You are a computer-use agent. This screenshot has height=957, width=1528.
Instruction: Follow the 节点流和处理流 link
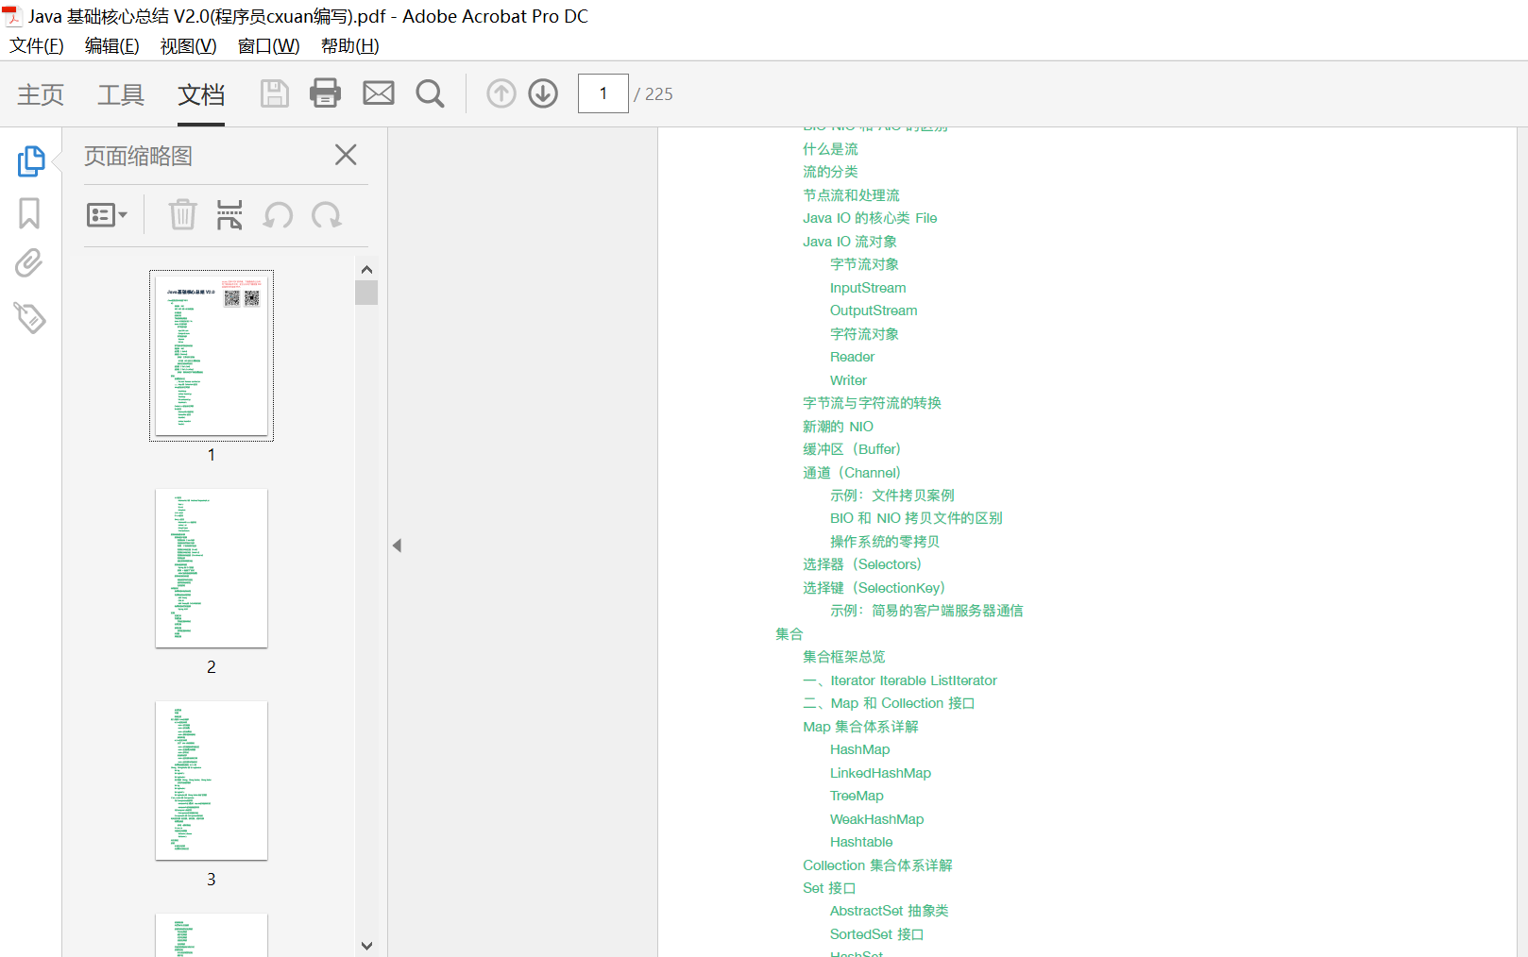(851, 195)
